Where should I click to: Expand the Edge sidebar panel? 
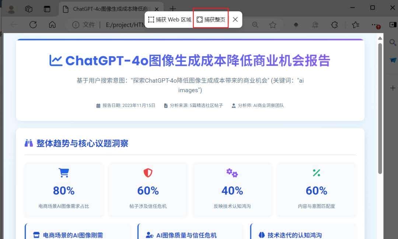(392, 25)
